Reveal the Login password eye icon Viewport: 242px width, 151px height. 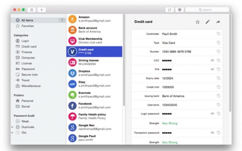(x=212, y=114)
